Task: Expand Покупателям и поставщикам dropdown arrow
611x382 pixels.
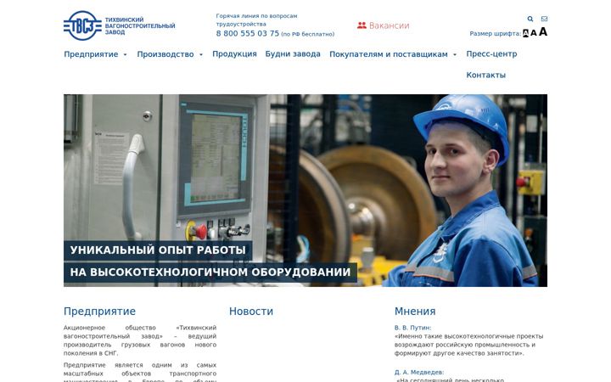Action: coord(455,54)
